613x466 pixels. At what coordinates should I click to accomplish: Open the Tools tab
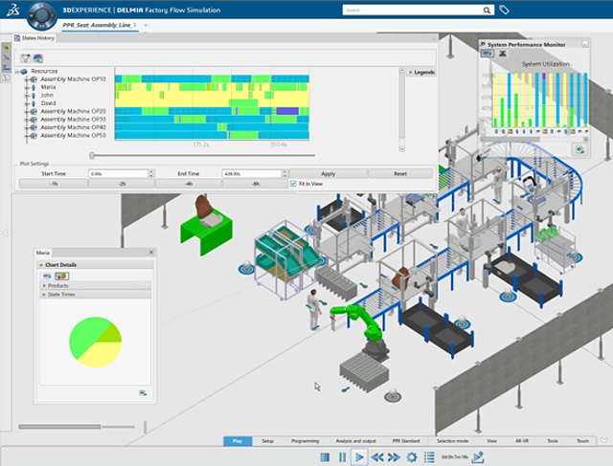(553, 441)
